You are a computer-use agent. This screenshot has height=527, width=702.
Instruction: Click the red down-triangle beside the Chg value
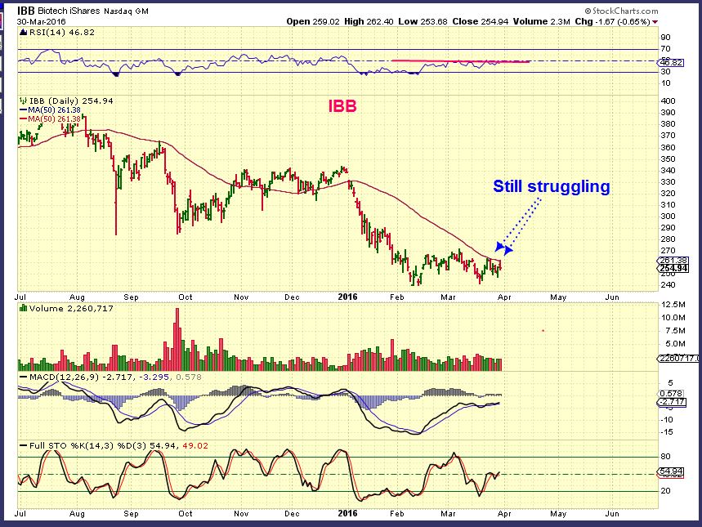pyautogui.click(x=655, y=22)
